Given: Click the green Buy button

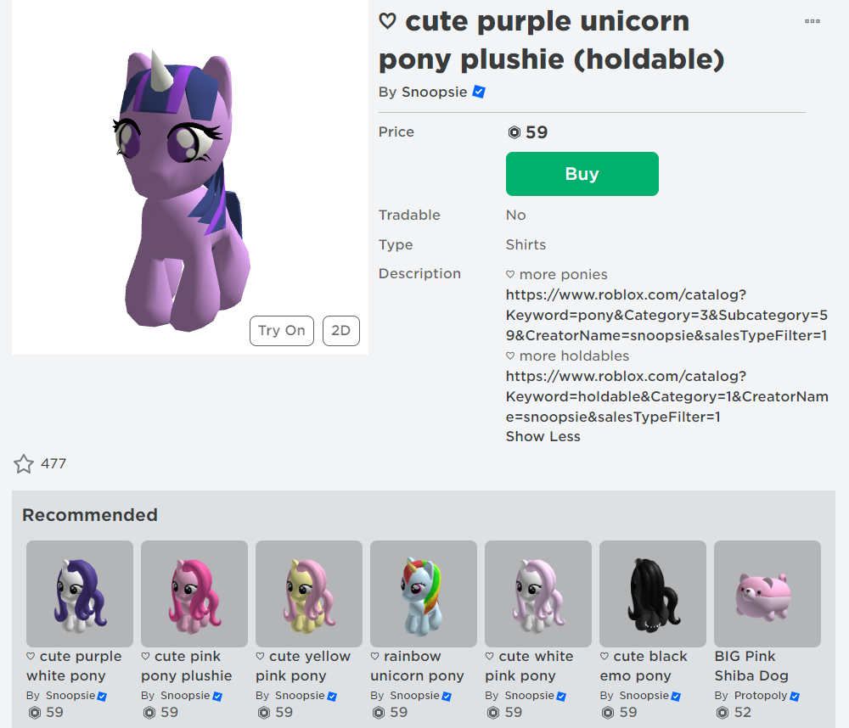Looking at the screenshot, I should [x=582, y=174].
